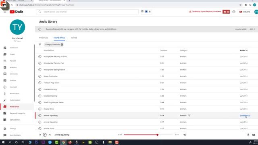Screen dimensions: 258x145
Task: Bookmark this page with the star icon
Action: pos(240,5)
